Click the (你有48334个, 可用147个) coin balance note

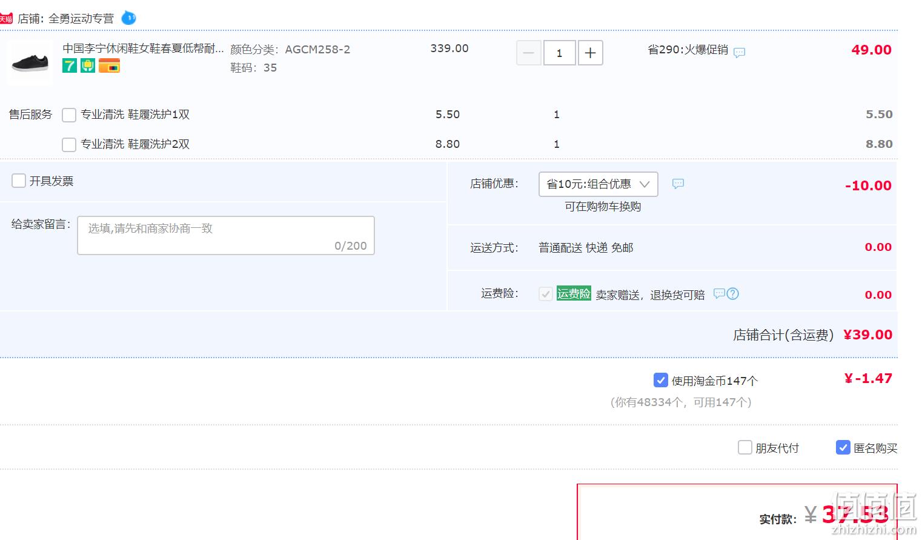[681, 402]
